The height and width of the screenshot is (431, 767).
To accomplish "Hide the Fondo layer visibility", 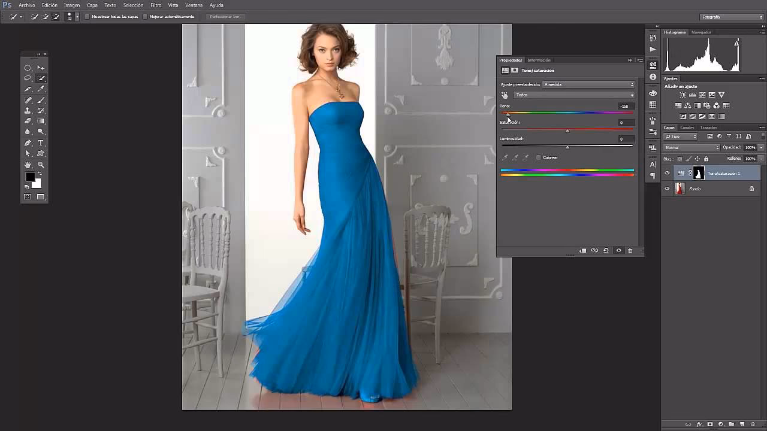I will pyautogui.click(x=666, y=189).
